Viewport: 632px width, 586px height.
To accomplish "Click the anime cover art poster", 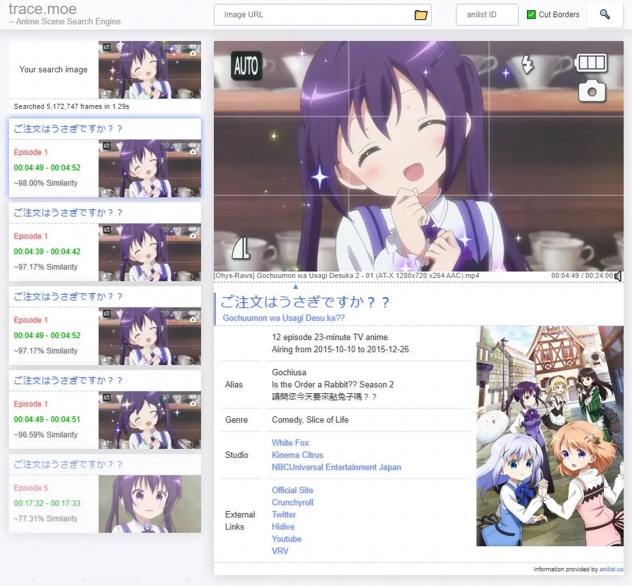I will point(549,436).
